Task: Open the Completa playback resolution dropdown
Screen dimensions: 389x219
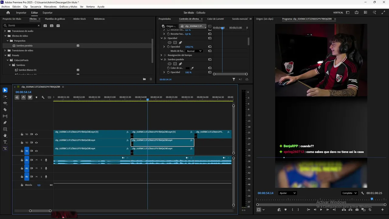Action: [x=349, y=193]
